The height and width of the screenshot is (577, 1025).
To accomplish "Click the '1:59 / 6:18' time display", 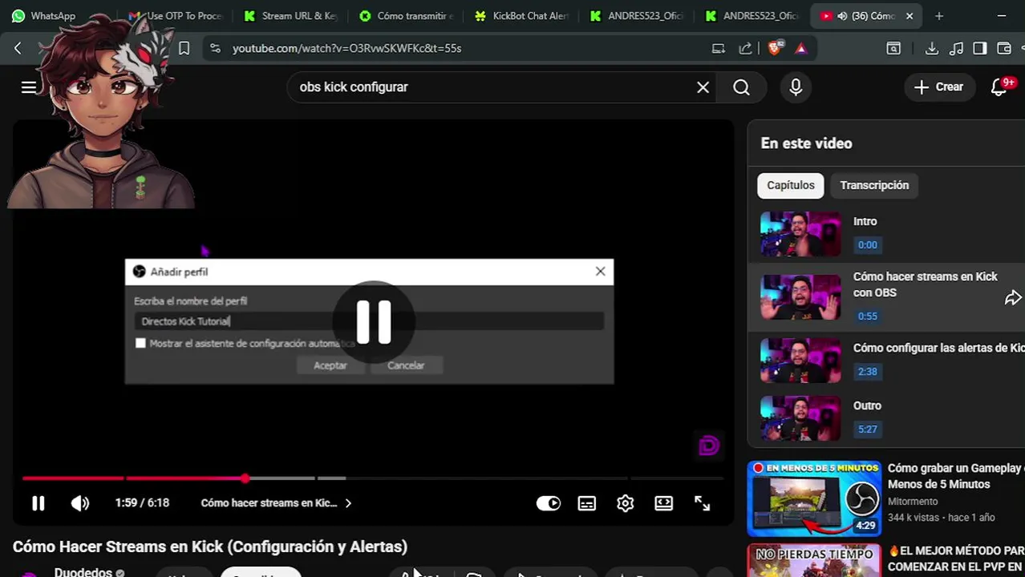I will [x=142, y=503].
